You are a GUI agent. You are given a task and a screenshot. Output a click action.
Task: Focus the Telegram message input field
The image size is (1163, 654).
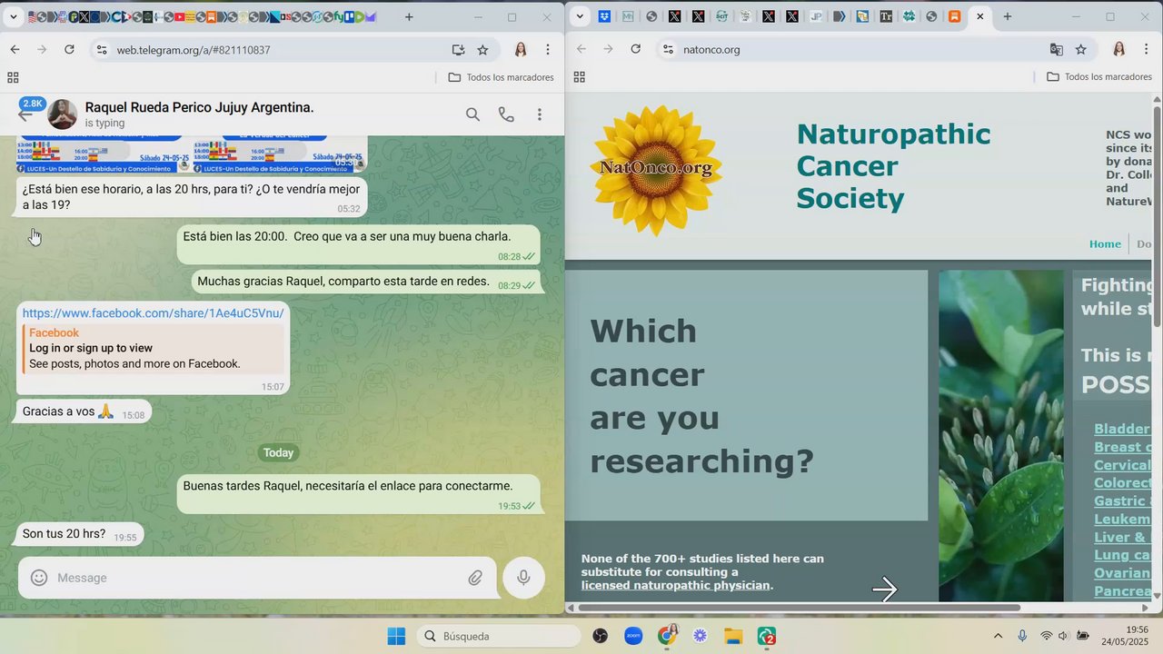click(257, 578)
